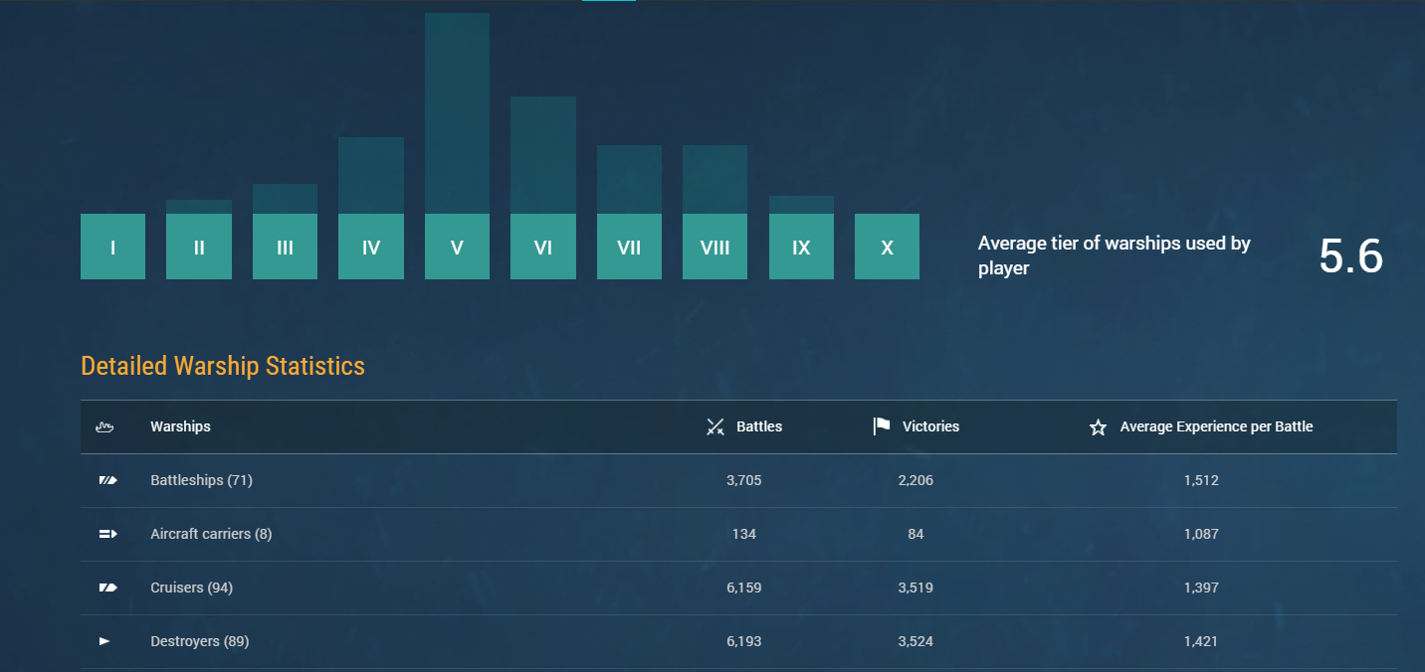1425x672 pixels.
Task: Click the Destroyers class icon
Action: point(105,642)
